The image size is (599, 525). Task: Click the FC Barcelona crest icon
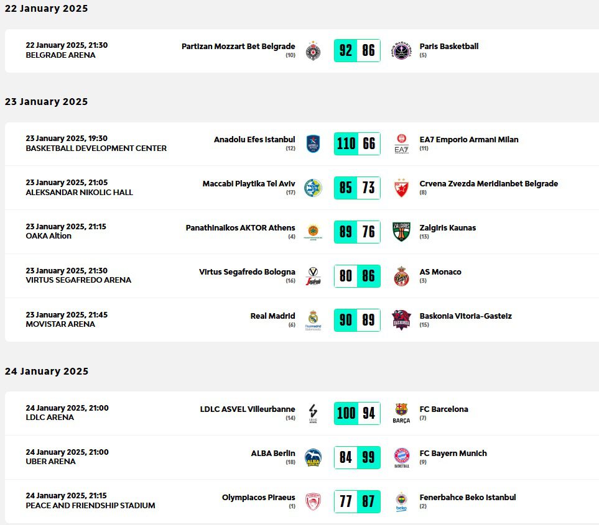[x=402, y=413]
